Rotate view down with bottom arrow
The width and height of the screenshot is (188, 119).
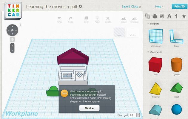(x=12, y=34)
